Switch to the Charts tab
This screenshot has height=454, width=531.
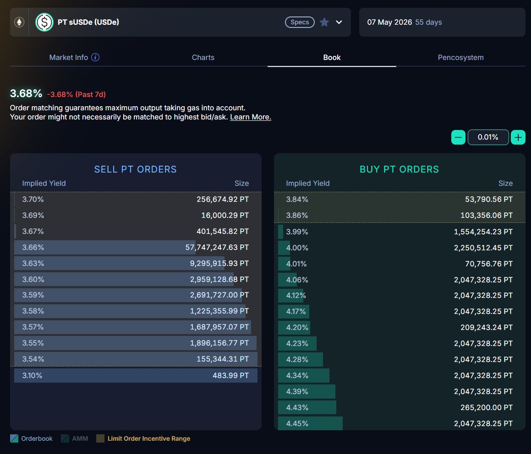click(203, 57)
